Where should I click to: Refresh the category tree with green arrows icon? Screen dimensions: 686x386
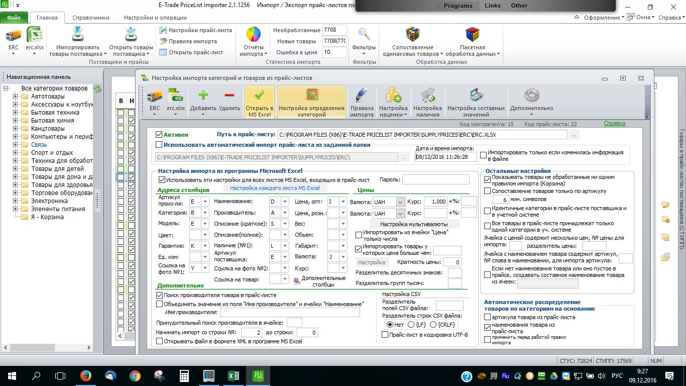[98, 88]
